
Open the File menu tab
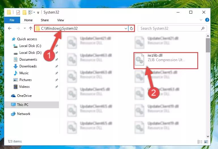[x=12, y=20]
